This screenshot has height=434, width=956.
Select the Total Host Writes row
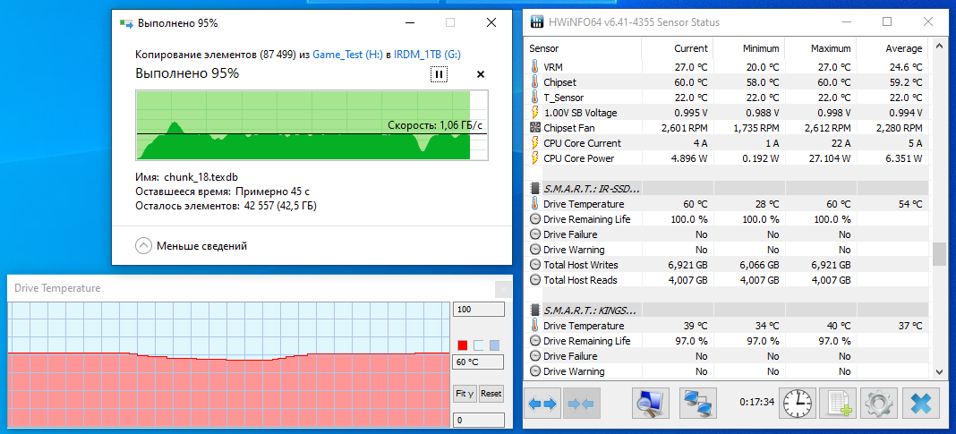pos(728,265)
